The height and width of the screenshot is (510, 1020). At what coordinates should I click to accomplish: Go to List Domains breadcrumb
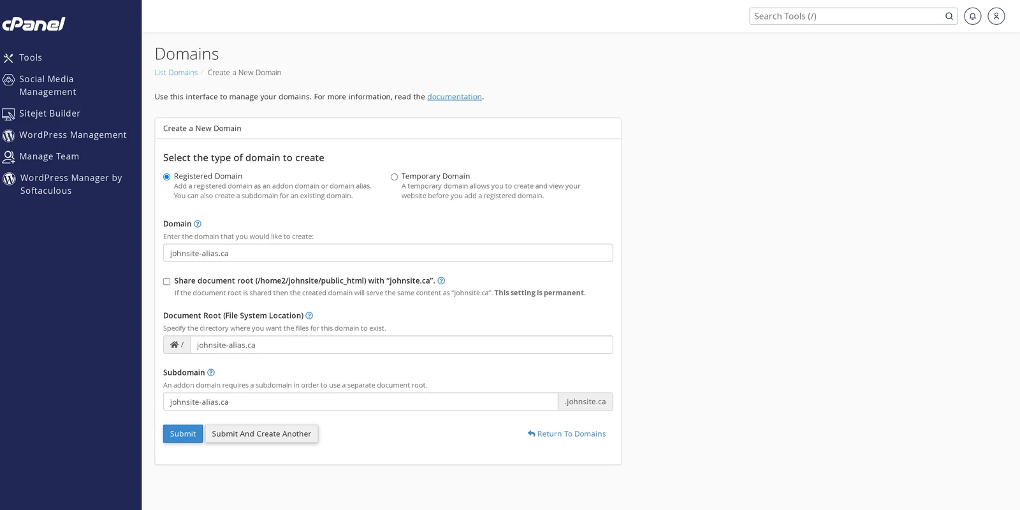coord(176,73)
